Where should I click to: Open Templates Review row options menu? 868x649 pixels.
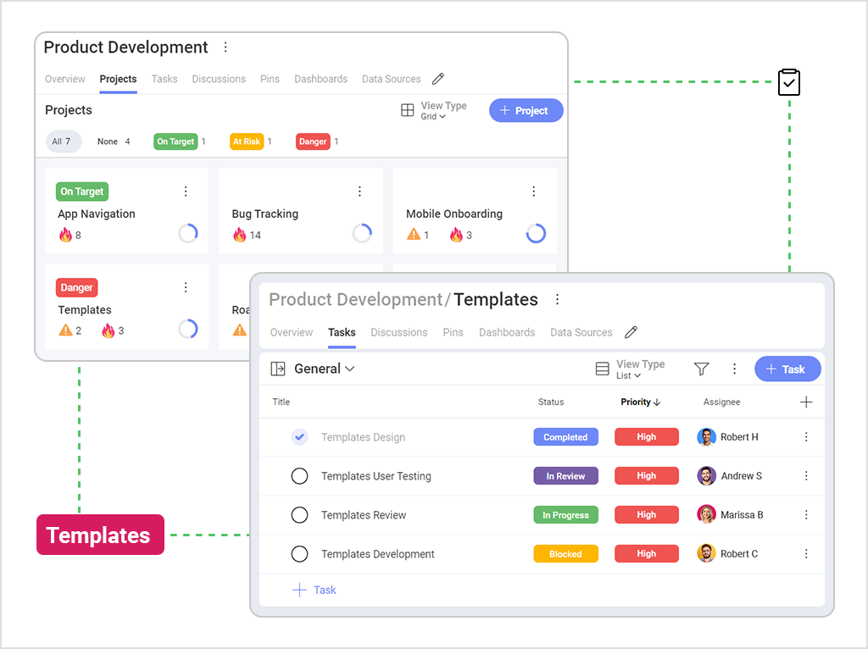pyautogui.click(x=806, y=514)
